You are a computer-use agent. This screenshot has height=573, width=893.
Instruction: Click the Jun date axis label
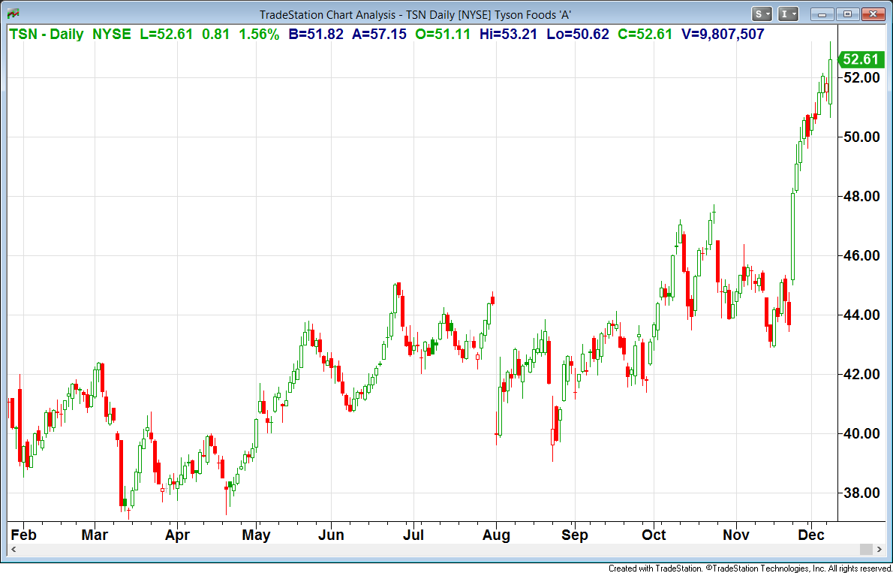click(331, 535)
